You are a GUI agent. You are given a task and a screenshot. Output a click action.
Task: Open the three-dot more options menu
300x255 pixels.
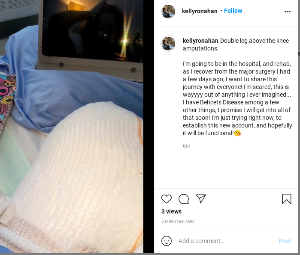[288, 12]
